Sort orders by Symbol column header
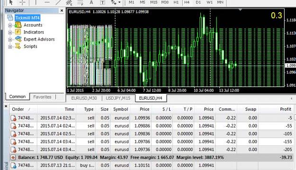 point(121,109)
